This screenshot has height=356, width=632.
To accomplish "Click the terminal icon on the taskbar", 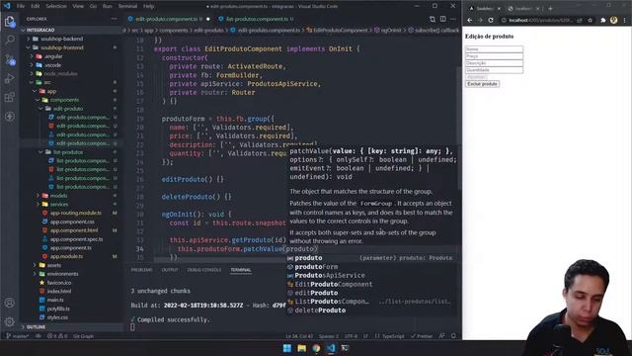I will click(345, 348).
